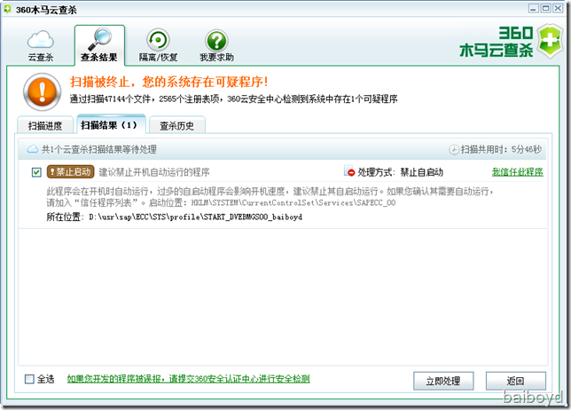Select the 查杀结果 magnifier tab
The width and height of the screenshot is (571, 410).
tap(99, 46)
